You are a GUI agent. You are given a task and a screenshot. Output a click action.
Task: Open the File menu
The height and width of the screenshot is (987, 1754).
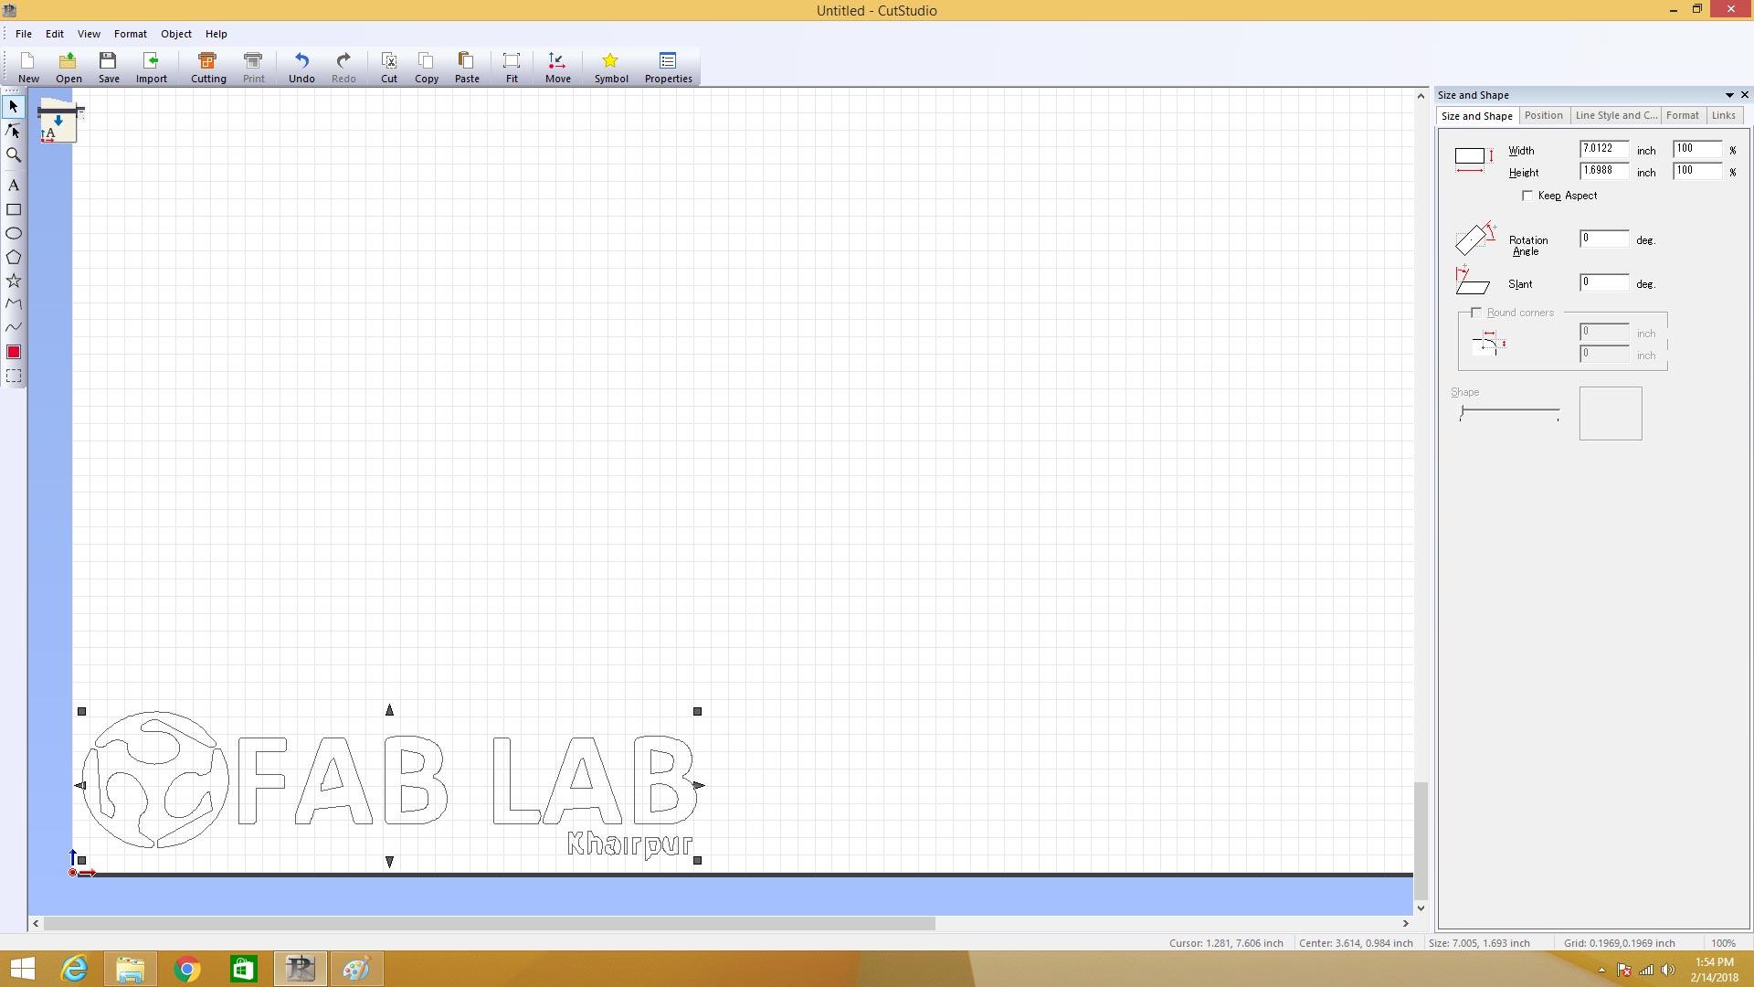pyautogui.click(x=24, y=34)
